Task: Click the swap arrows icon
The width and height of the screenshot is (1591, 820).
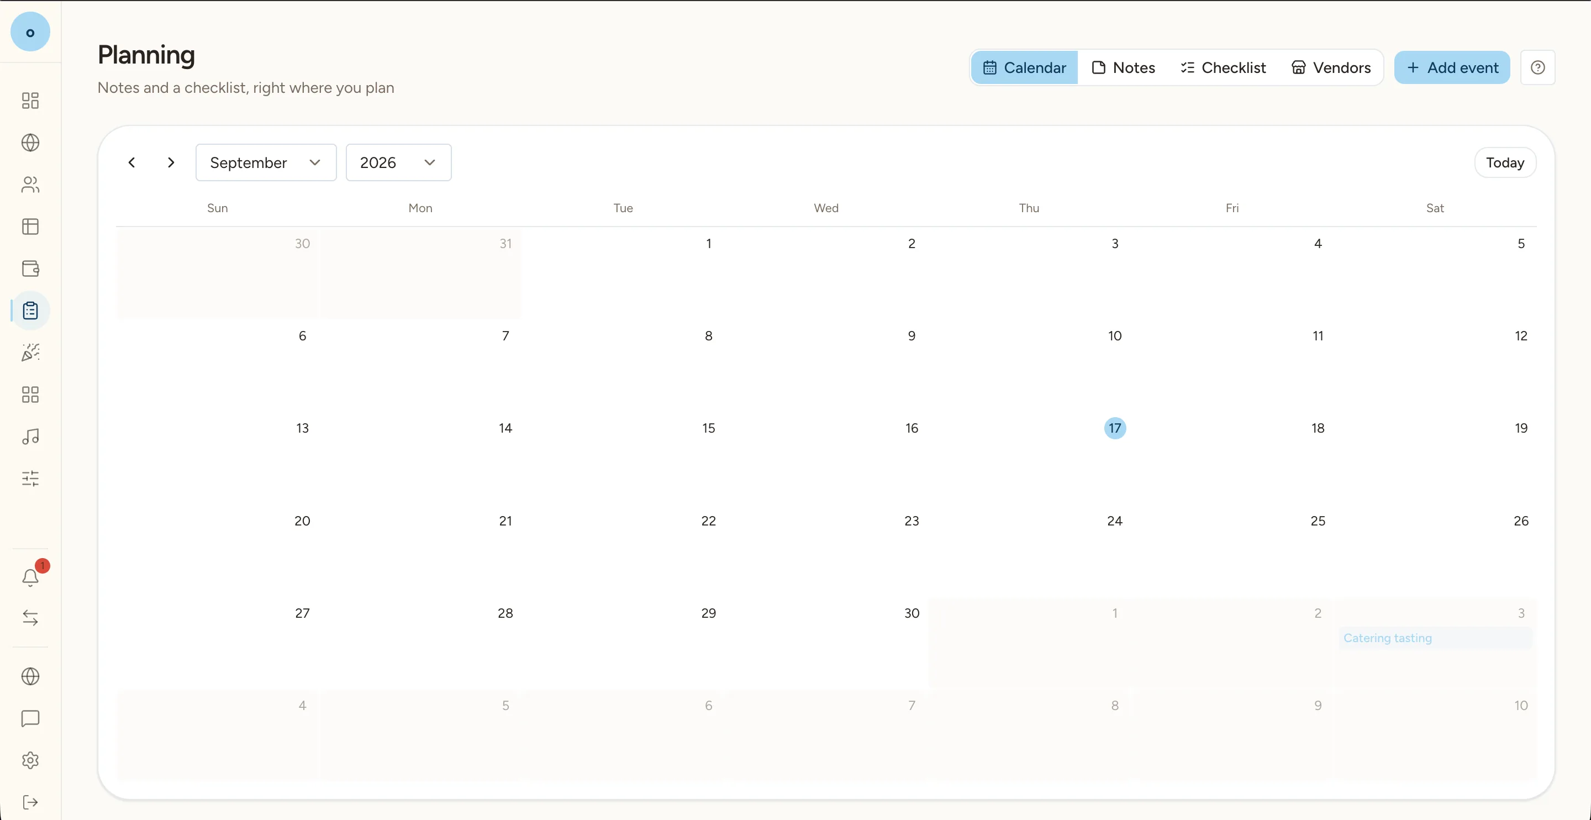Action: click(x=30, y=618)
